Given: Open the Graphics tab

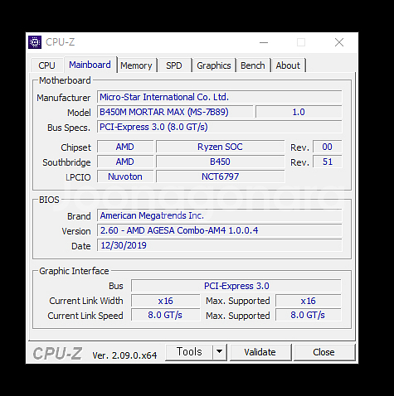Looking at the screenshot, I should [214, 65].
